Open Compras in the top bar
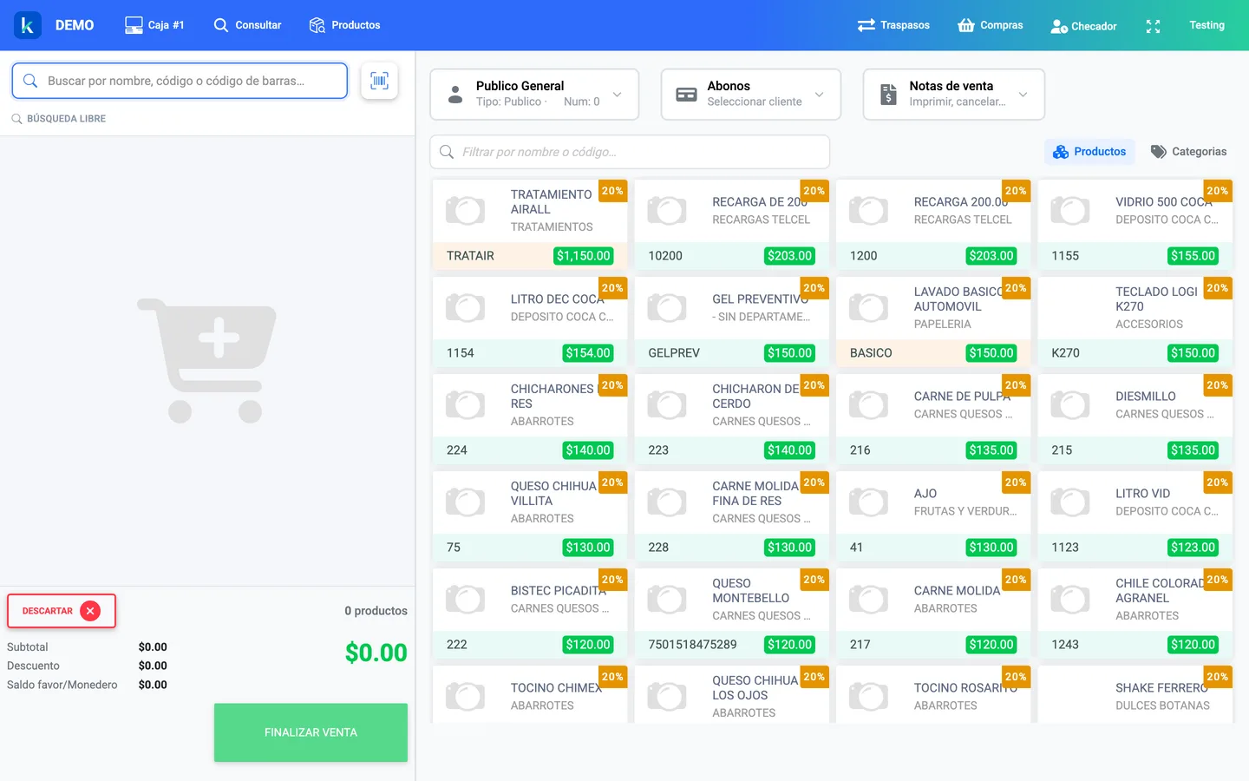The image size is (1249, 781). [991, 25]
